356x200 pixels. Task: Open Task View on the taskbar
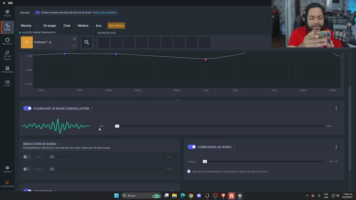[166, 196]
